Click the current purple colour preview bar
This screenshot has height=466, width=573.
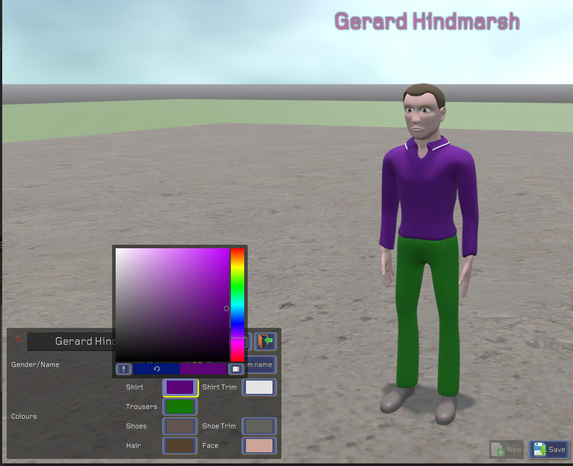coord(203,369)
